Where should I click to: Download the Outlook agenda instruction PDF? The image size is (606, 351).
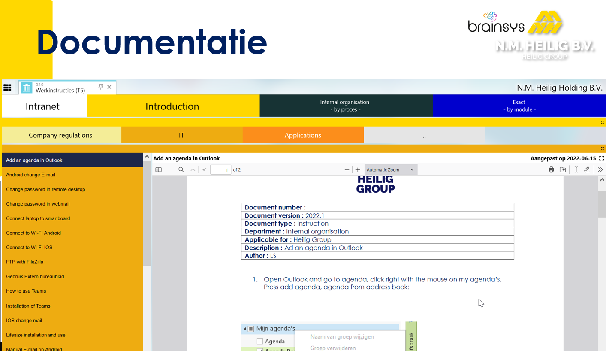coord(563,169)
